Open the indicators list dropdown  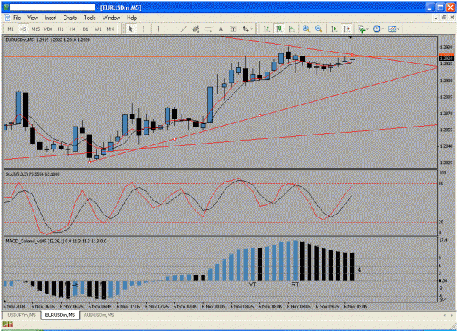(x=363, y=29)
